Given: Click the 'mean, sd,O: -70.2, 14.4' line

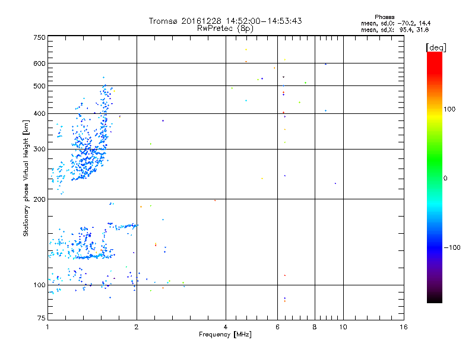Looking at the screenshot, I should 395,23.
